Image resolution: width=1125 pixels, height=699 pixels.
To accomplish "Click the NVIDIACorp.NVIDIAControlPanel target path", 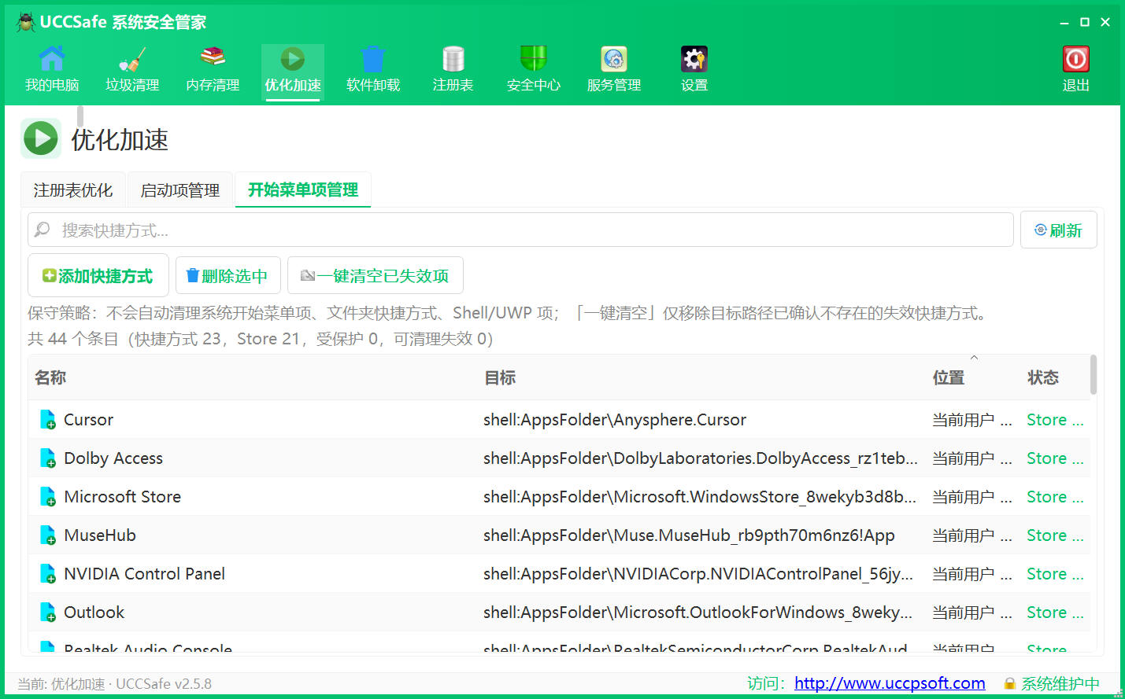I will click(x=698, y=574).
